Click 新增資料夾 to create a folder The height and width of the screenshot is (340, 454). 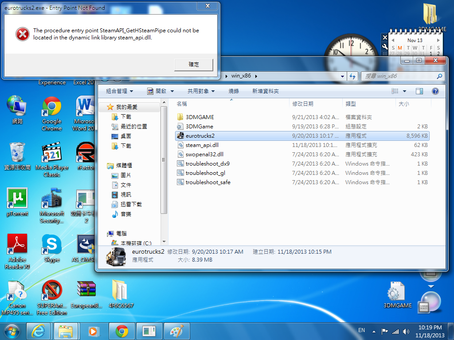tap(266, 91)
